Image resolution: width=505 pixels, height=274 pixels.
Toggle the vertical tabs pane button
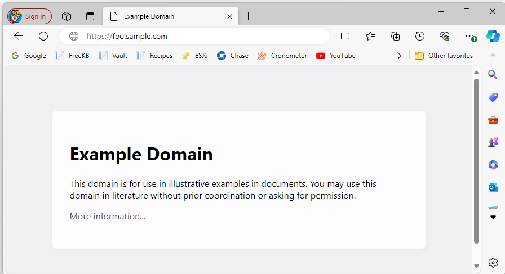(x=90, y=16)
